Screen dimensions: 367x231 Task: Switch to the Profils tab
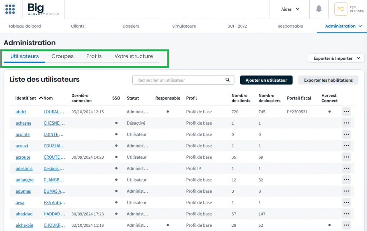94,56
